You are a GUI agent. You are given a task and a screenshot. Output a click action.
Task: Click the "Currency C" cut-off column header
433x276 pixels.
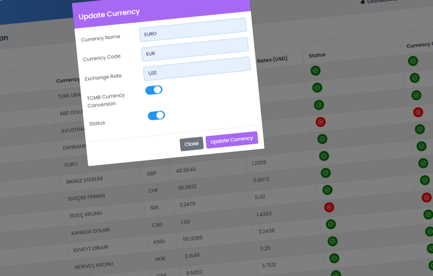pyautogui.click(x=420, y=45)
